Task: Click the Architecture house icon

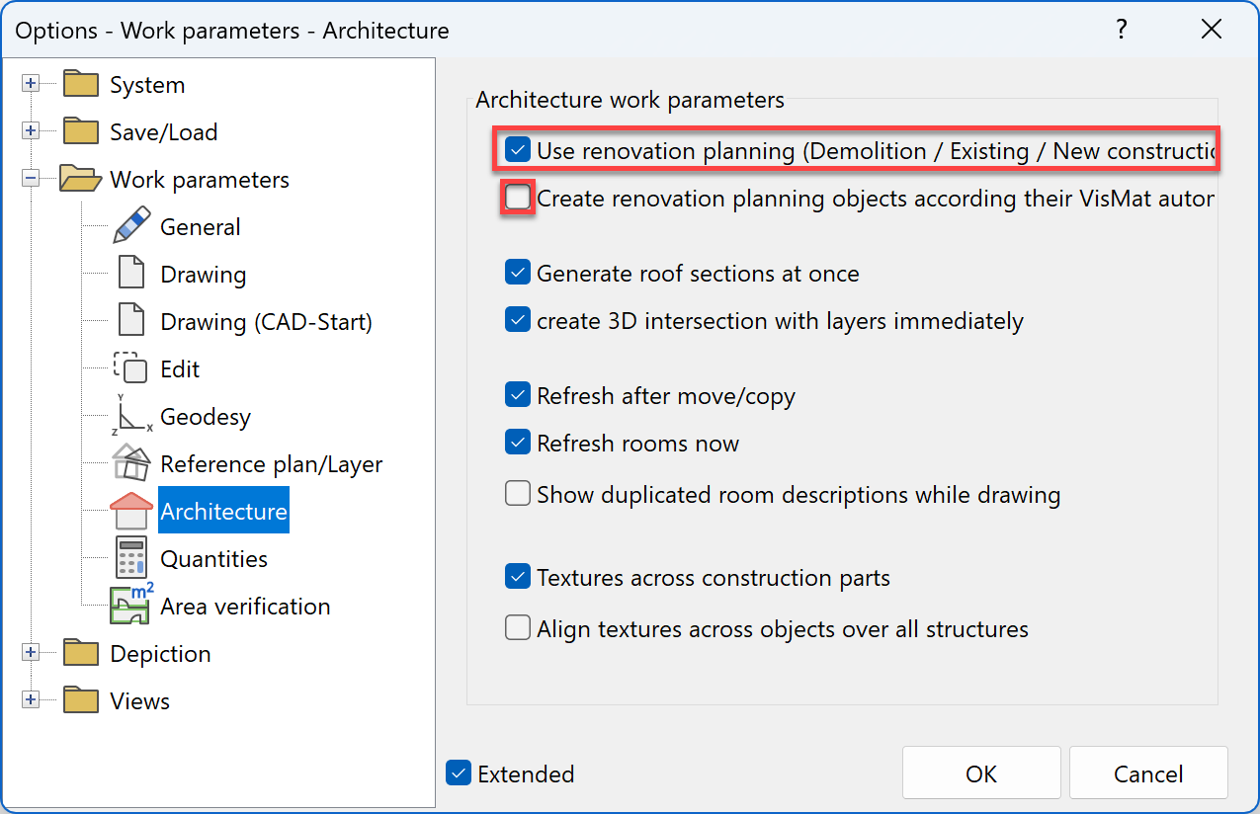Action: click(x=131, y=511)
